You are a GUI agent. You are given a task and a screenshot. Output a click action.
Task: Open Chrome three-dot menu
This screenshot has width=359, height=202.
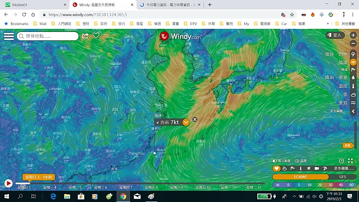353,14
